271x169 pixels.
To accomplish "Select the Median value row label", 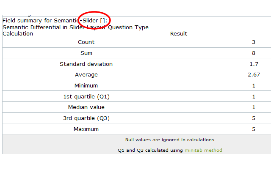I will tap(86, 107).
